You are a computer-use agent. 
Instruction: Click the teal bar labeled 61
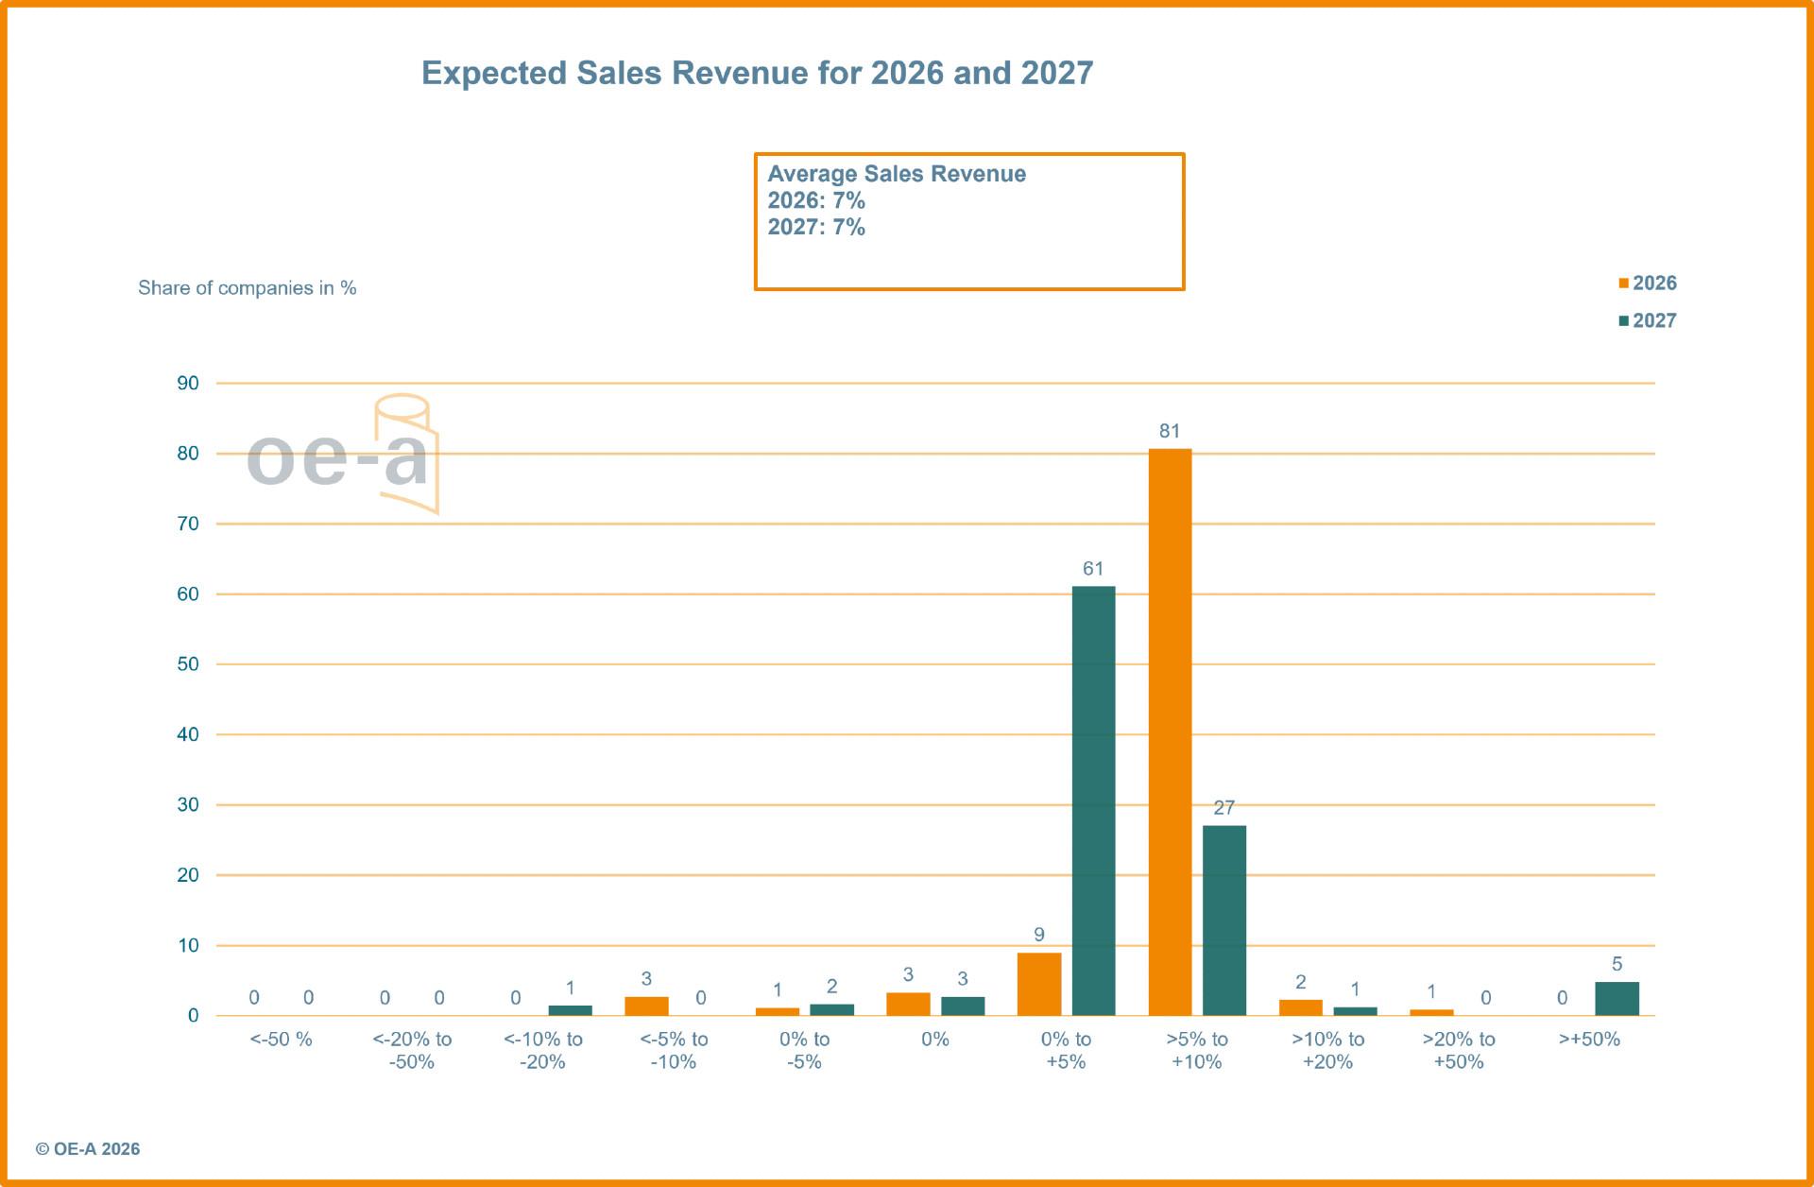tap(1093, 801)
